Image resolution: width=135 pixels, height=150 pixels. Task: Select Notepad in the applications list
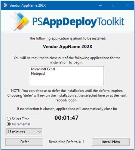coord(38,74)
